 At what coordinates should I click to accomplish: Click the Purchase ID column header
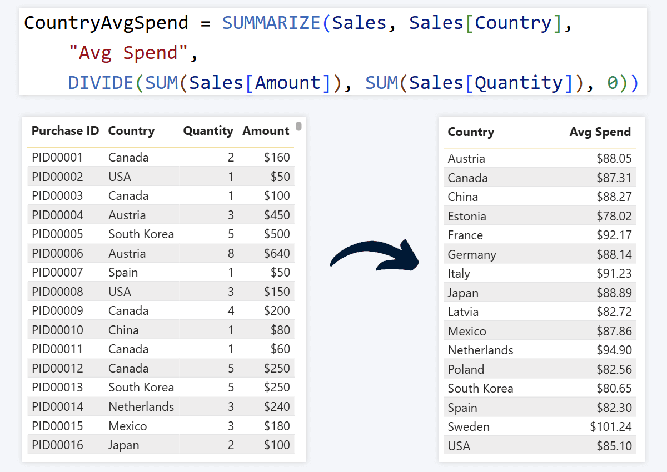(x=65, y=131)
